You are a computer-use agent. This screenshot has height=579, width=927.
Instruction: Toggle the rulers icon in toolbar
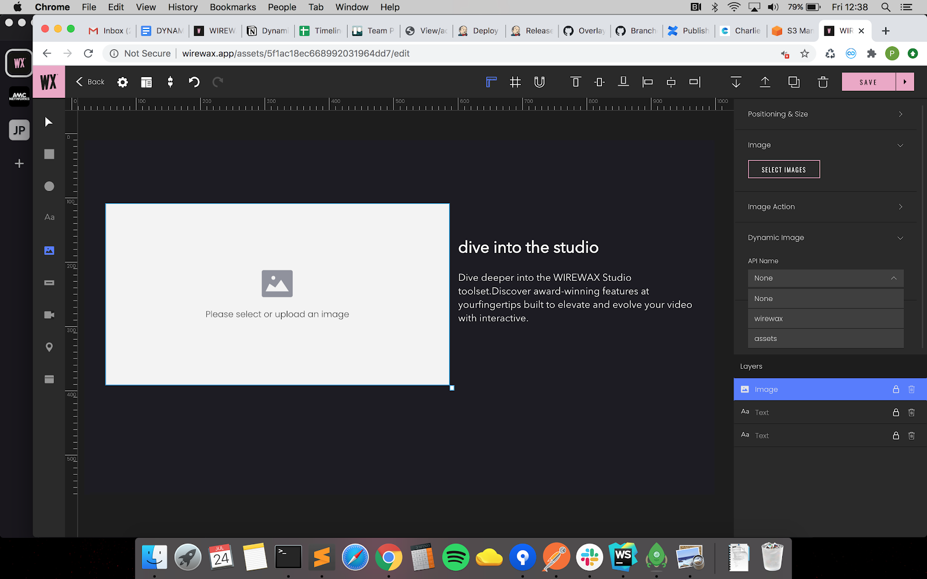coord(491,82)
